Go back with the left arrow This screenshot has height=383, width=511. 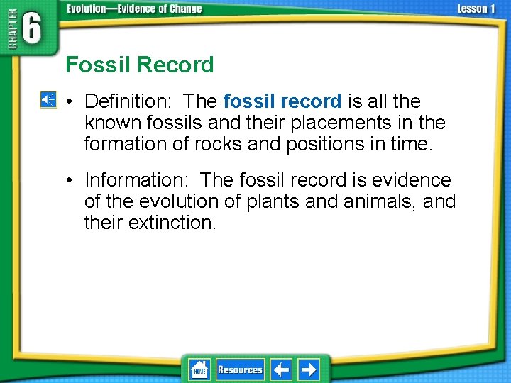[281, 370]
